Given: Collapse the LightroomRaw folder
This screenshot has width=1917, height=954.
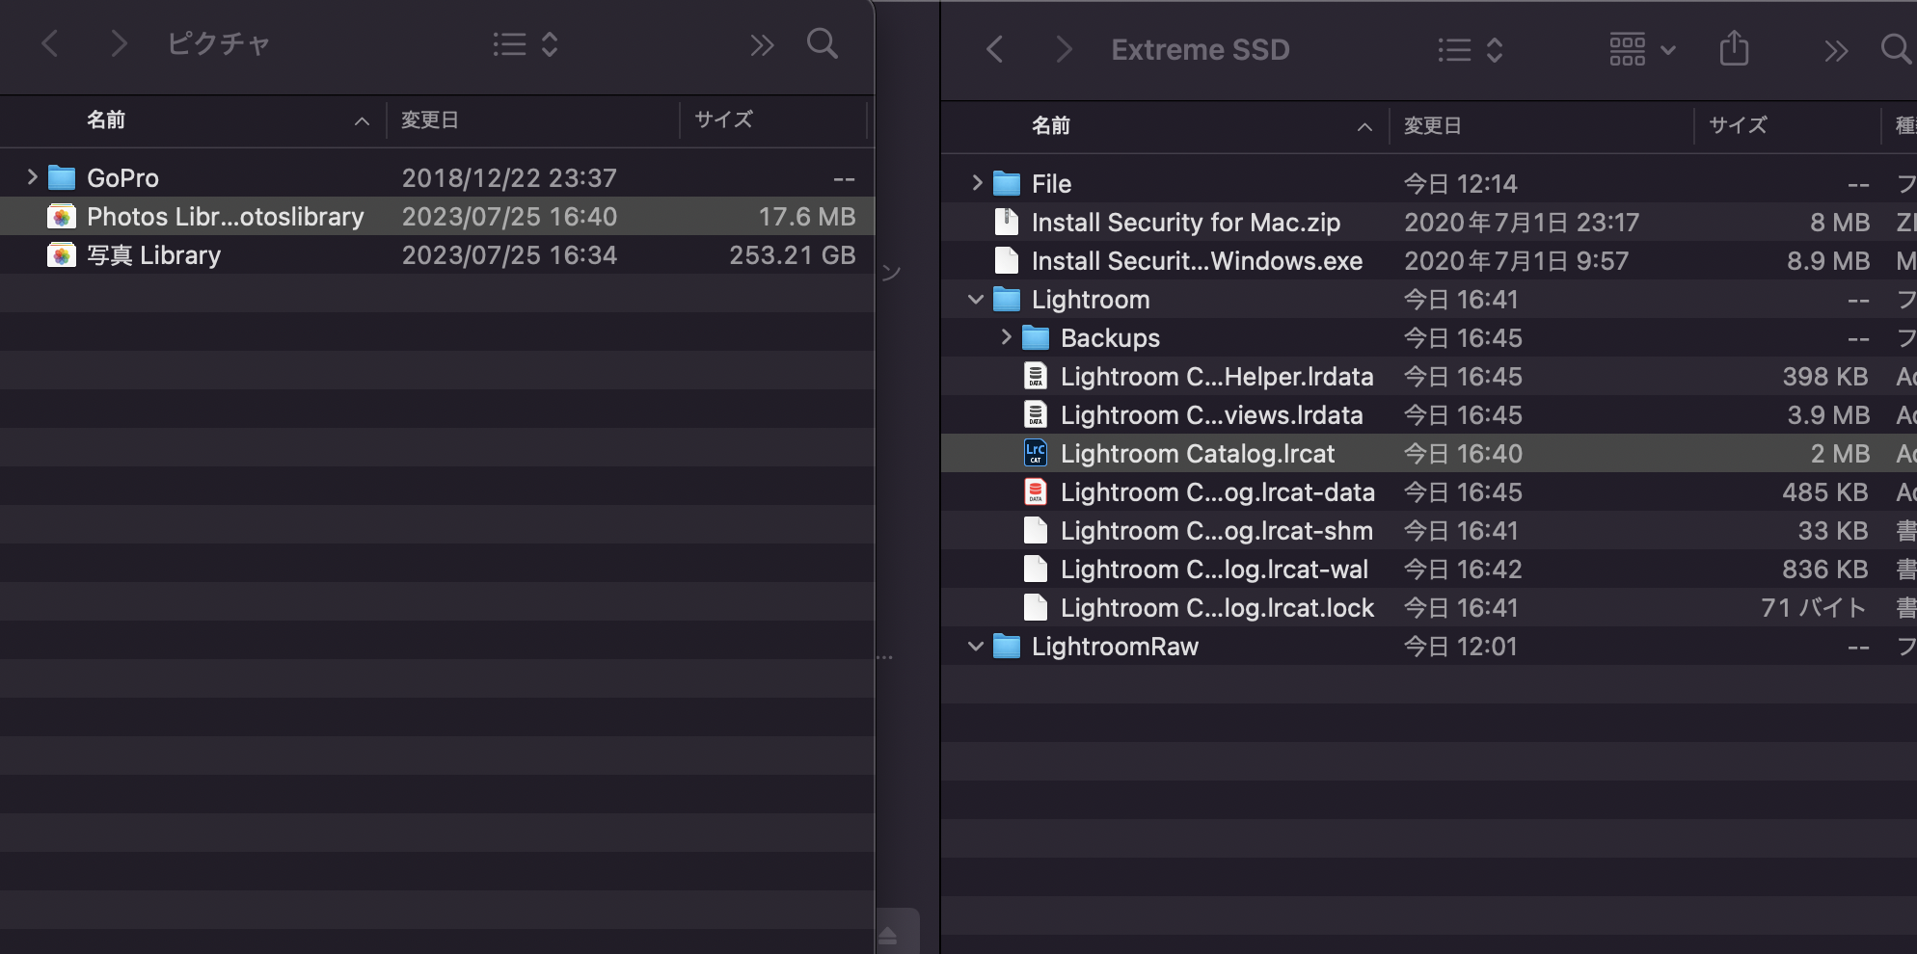Looking at the screenshot, I should [976, 647].
